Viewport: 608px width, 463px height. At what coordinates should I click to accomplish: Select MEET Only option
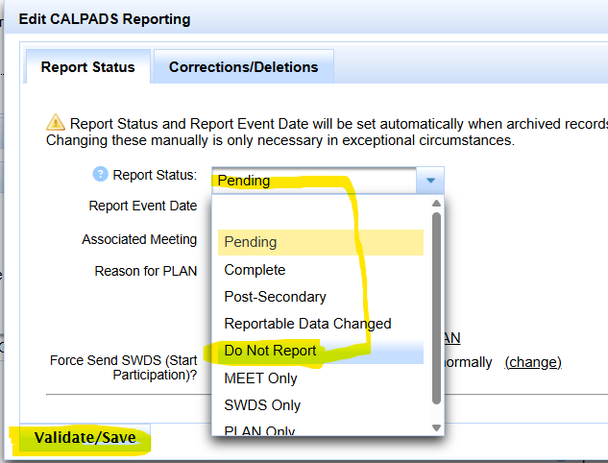tap(320, 378)
